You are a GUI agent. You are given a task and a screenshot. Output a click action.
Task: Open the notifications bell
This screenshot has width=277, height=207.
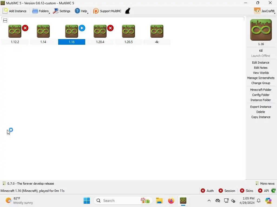tap(259, 201)
